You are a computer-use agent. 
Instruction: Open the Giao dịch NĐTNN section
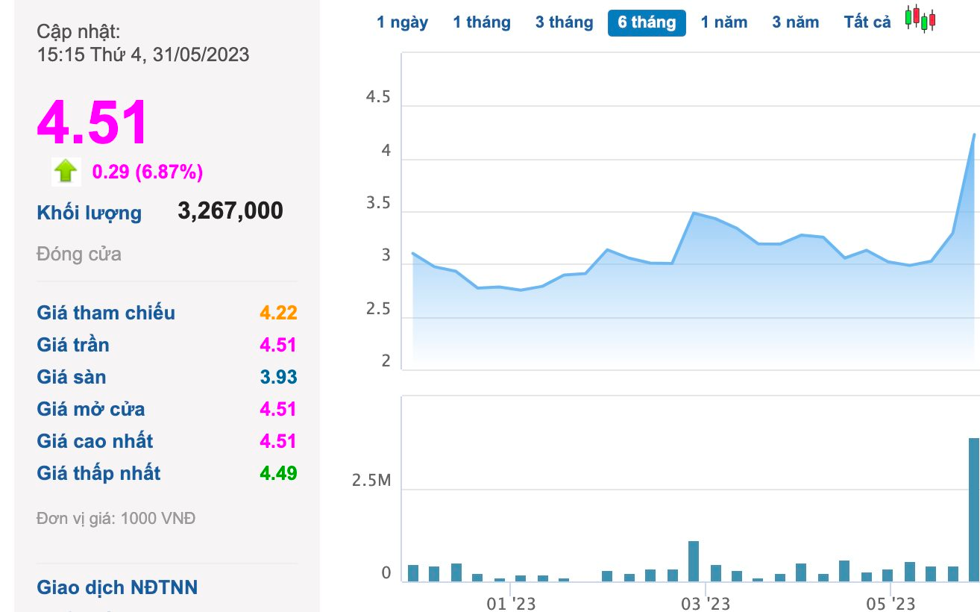tap(117, 587)
